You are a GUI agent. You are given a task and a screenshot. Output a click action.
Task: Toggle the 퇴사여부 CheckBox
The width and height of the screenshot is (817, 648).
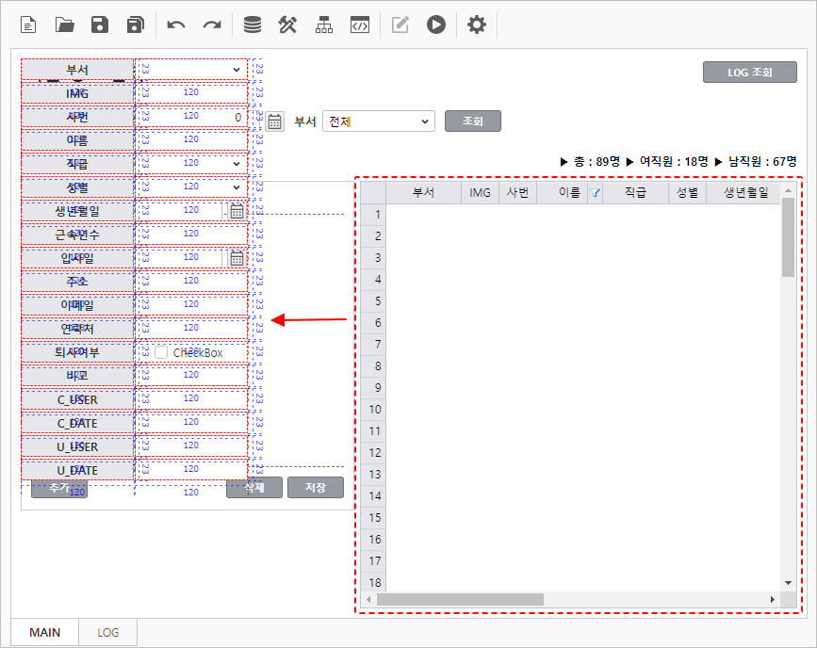click(x=161, y=352)
